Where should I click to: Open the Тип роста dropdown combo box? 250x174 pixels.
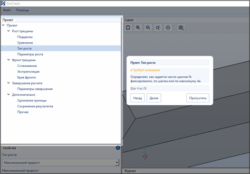coord(60,163)
